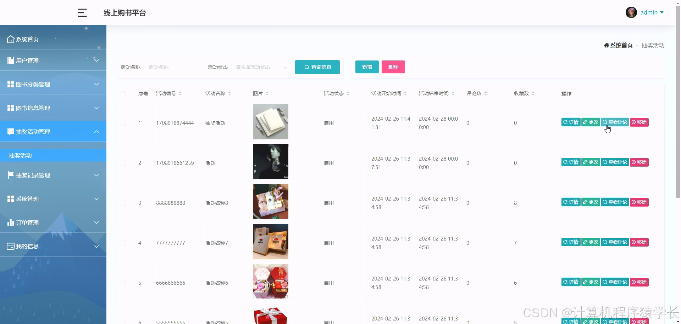Click 详情 for 抽奖活动 row
This screenshot has width=681, height=324.
571,122
